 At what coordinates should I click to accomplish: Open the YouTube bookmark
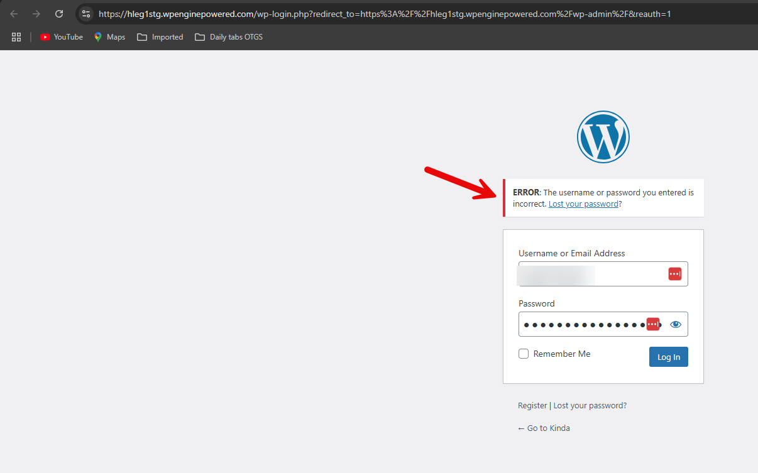(x=62, y=37)
